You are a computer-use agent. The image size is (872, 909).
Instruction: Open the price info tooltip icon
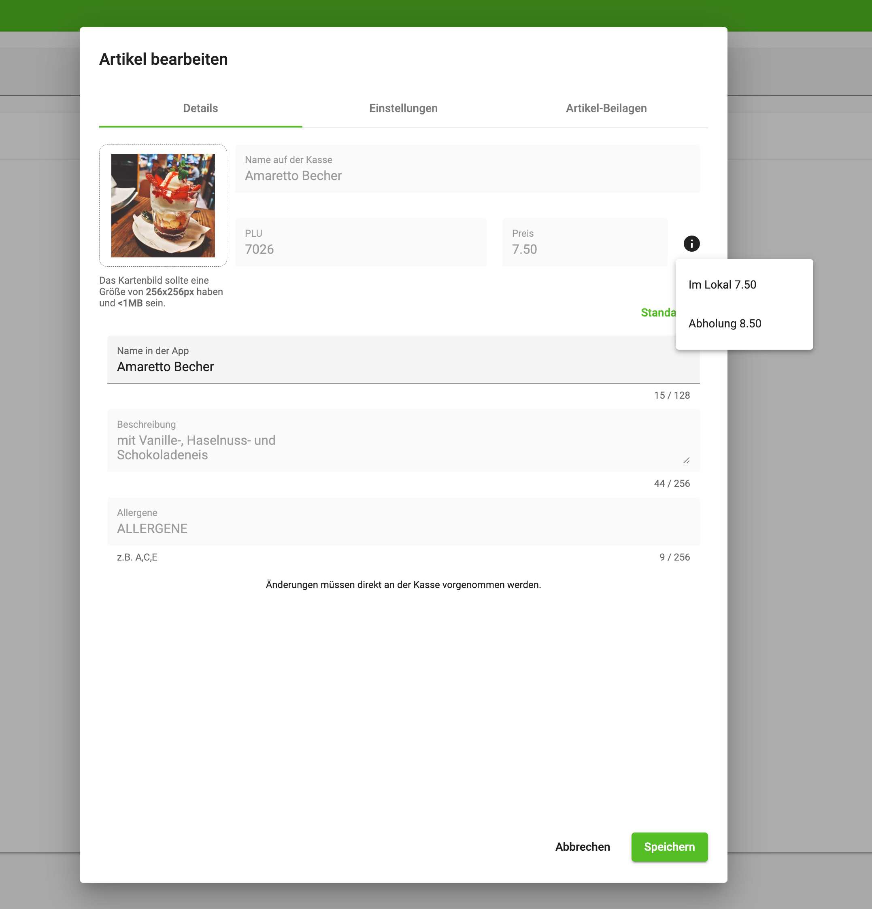[x=691, y=244]
